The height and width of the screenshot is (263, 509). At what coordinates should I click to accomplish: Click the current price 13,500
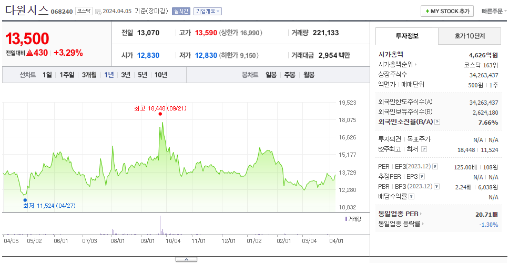[27, 38]
